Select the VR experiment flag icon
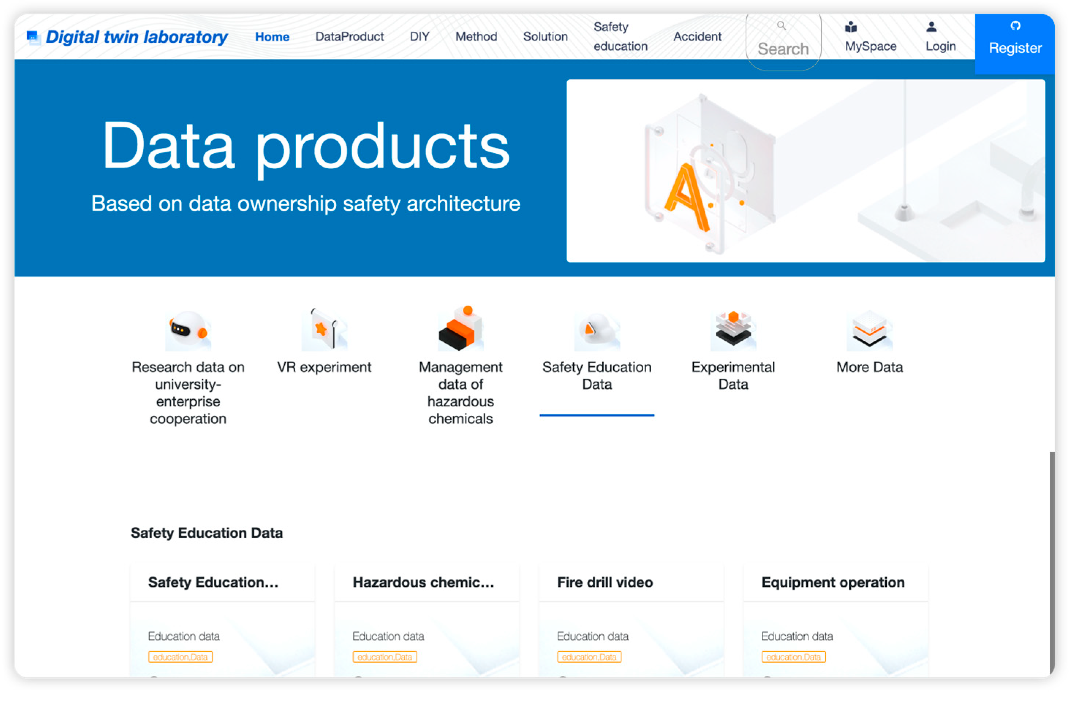The height and width of the screenshot is (701, 1072). (324, 330)
